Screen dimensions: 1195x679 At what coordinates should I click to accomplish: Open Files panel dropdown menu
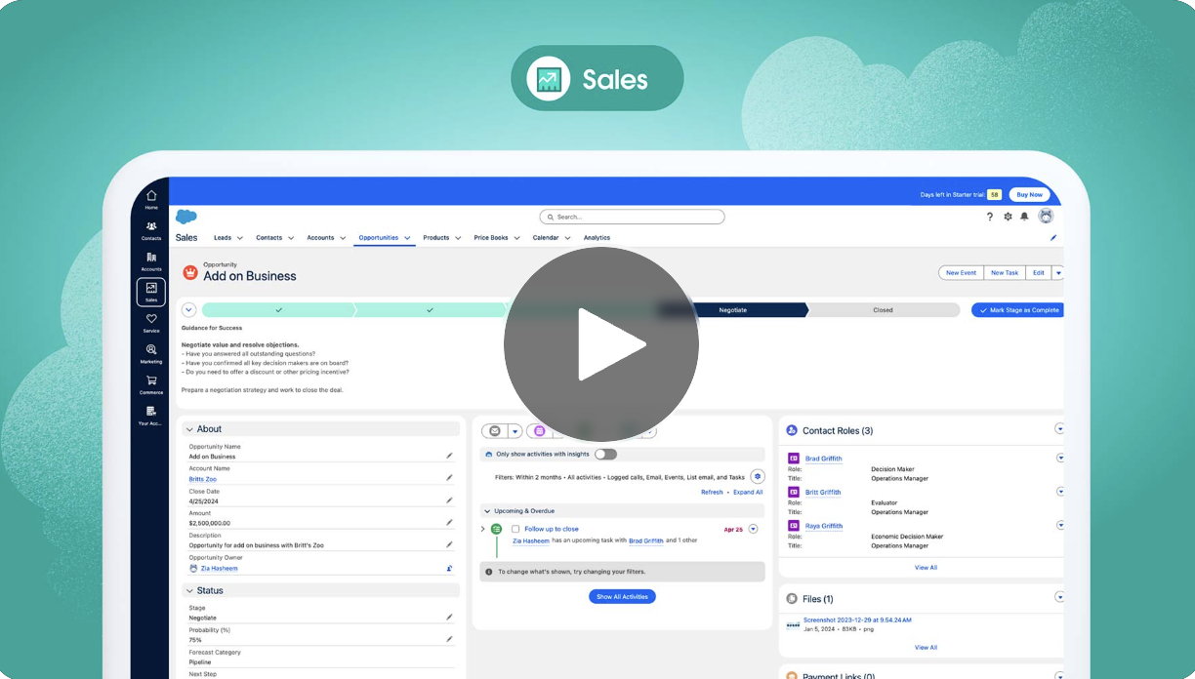click(x=1059, y=597)
